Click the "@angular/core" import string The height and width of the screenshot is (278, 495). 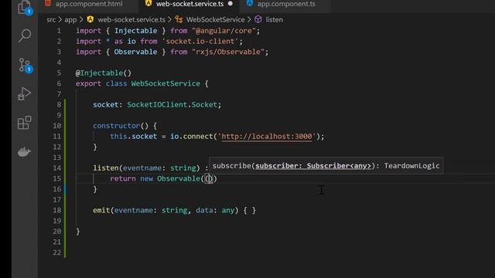click(224, 31)
